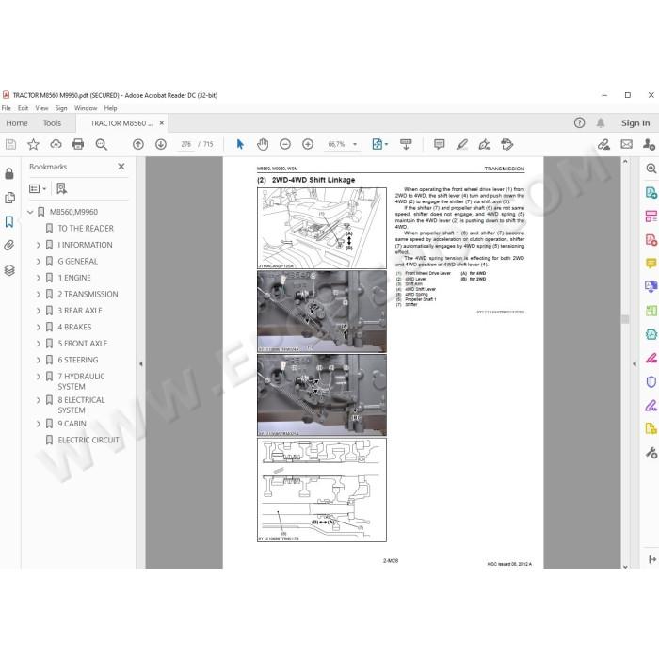
Task: Expand the I INFORMATION bookmark
Action: point(39,245)
